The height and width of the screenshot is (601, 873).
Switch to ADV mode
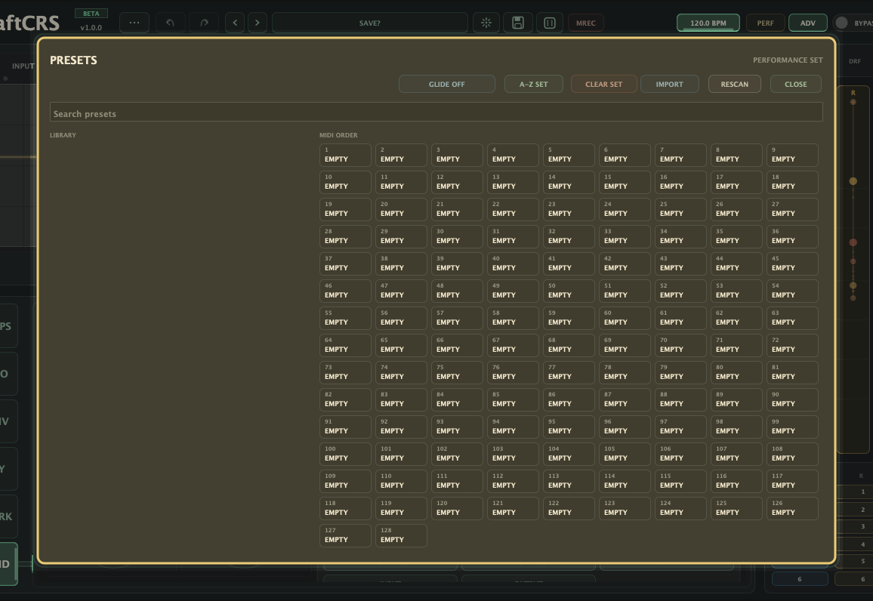pos(808,23)
